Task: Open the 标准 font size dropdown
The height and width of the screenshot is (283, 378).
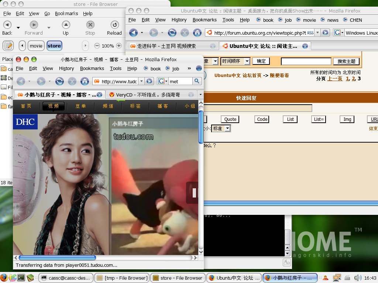Action: point(221,129)
